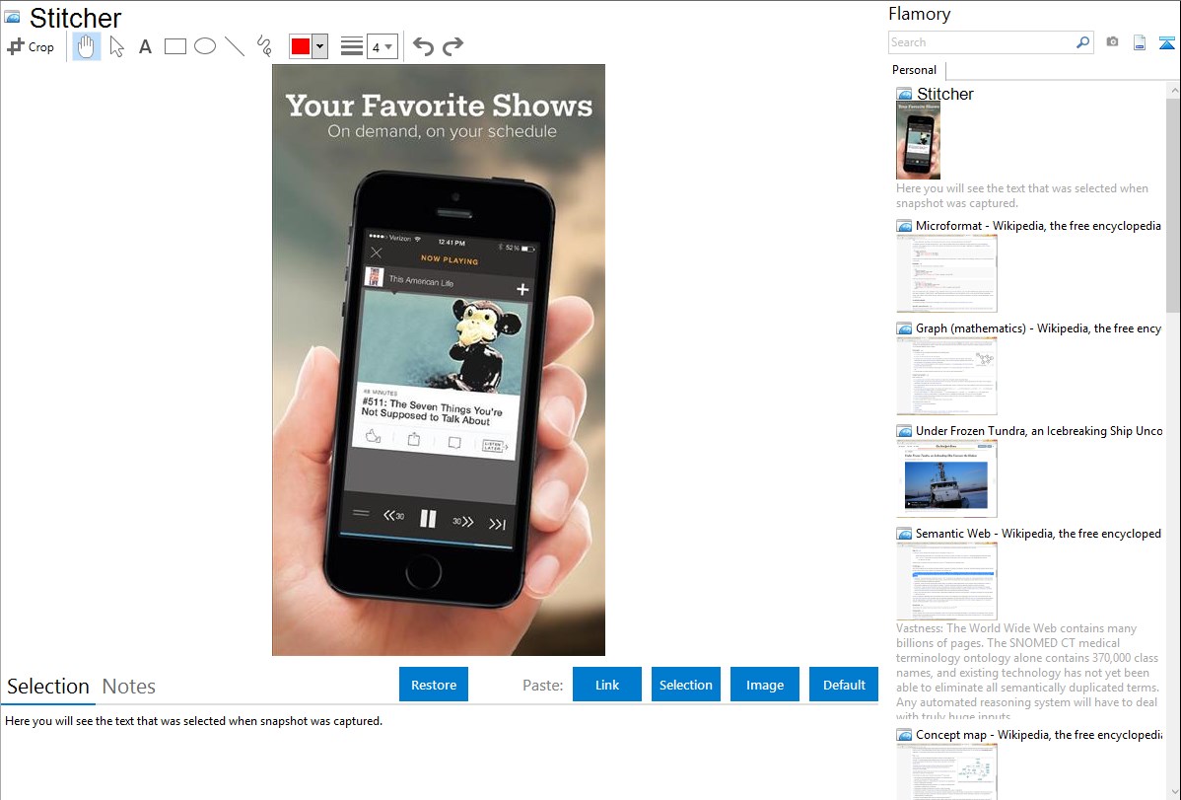Image resolution: width=1181 pixels, height=800 pixels.
Task: Open the Selection tab
Action: tap(48, 687)
